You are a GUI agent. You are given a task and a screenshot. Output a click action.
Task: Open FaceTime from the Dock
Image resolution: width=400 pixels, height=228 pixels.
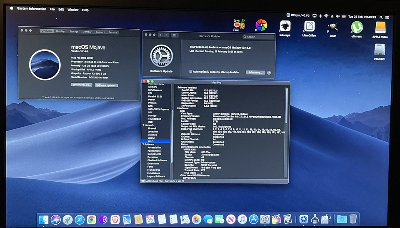coord(220,219)
